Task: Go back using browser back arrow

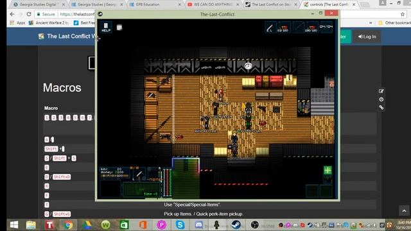Action: pyautogui.click(x=12, y=14)
